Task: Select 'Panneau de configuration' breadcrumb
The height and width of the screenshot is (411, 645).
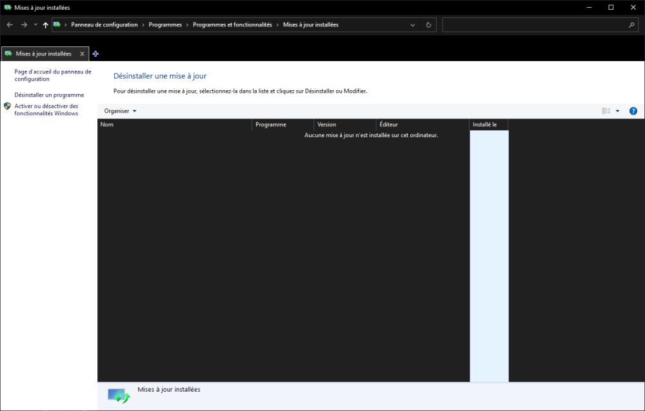Action: (104, 24)
